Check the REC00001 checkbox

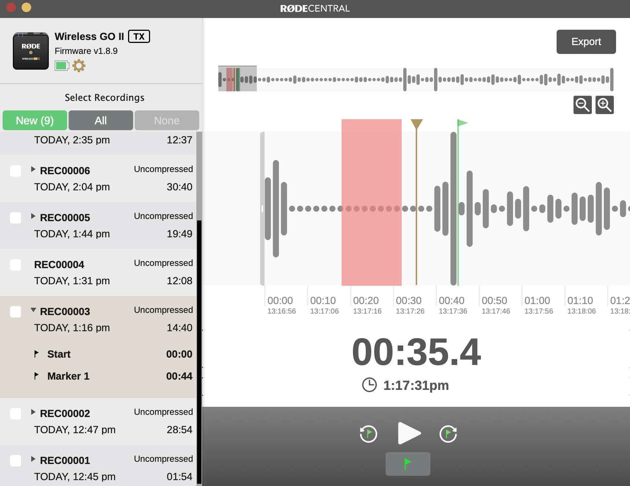point(15,461)
